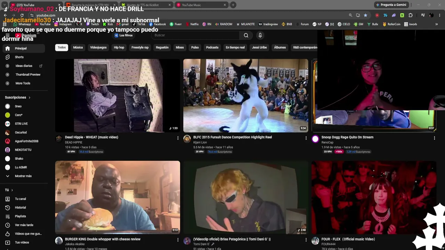Start voice search with the microphone

click(260, 35)
